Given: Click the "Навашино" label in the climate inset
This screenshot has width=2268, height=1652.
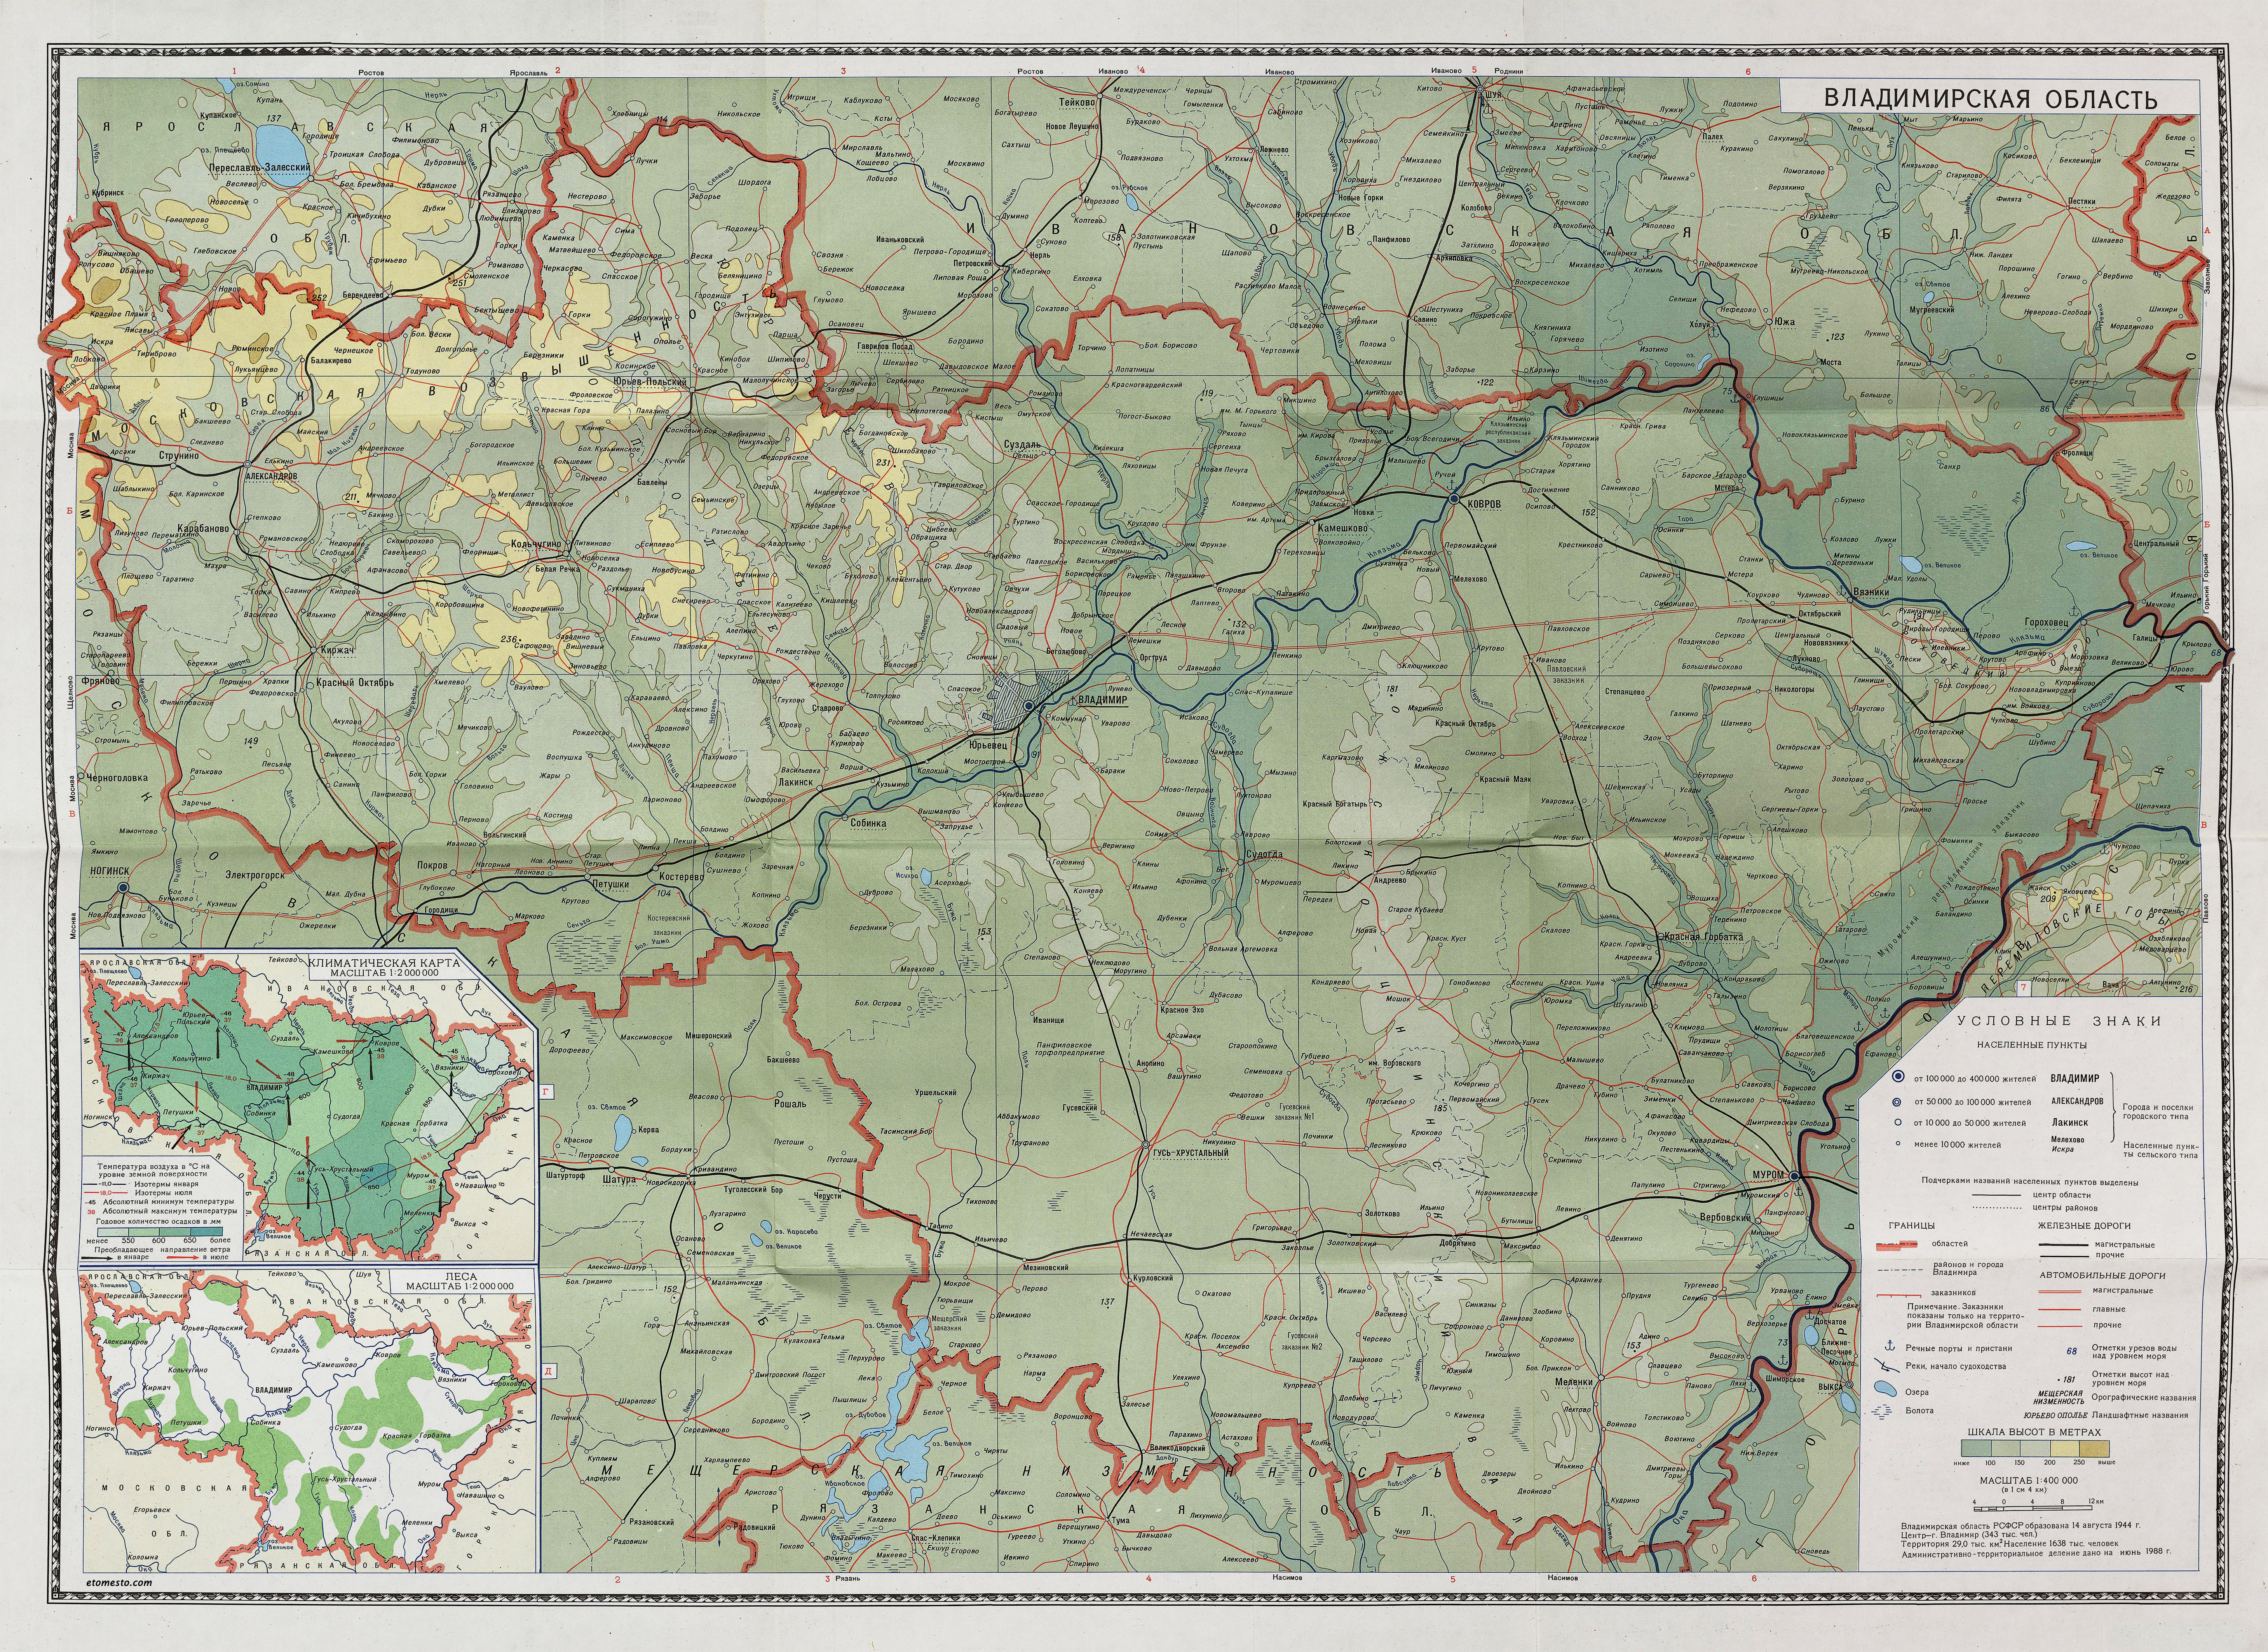Looking at the screenshot, I should click(478, 1186).
